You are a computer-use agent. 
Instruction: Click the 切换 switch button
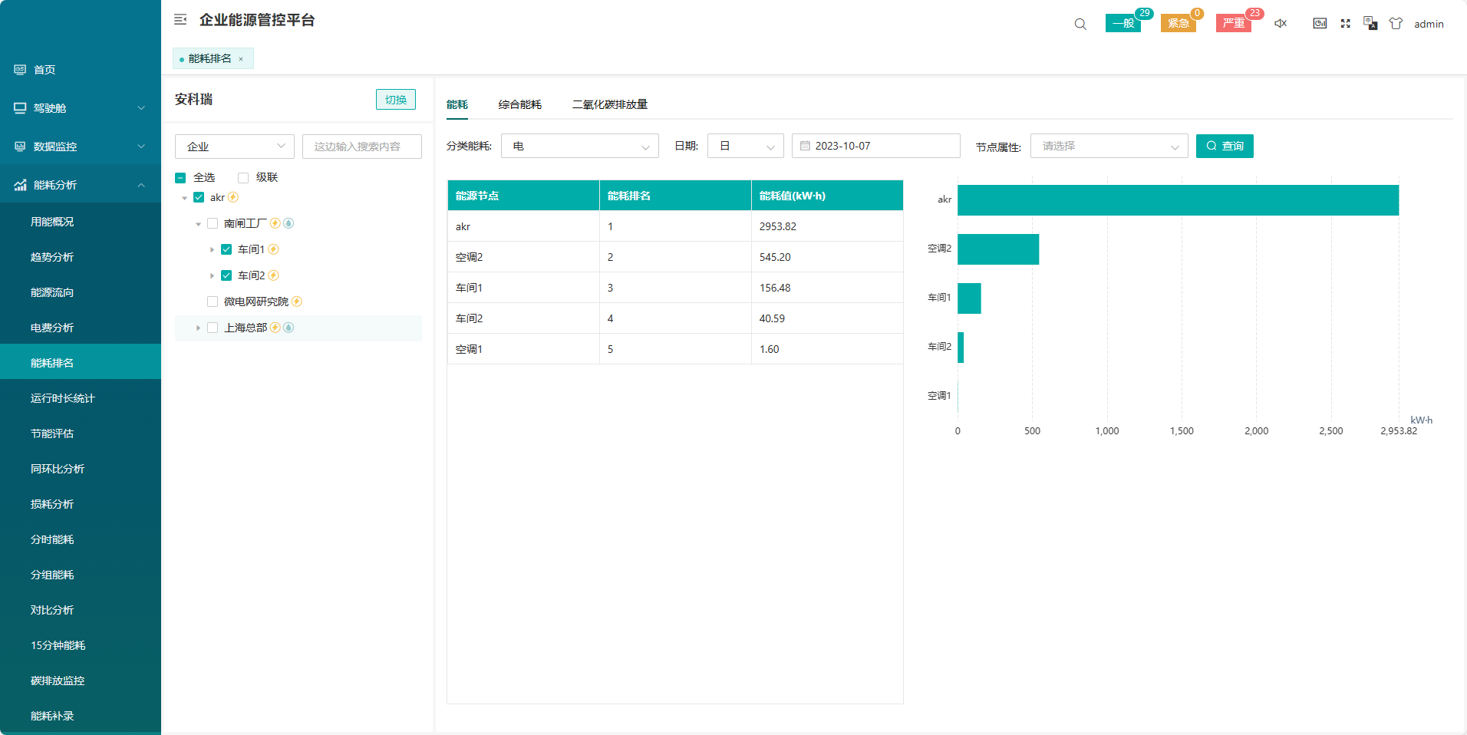pyautogui.click(x=395, y=100)
